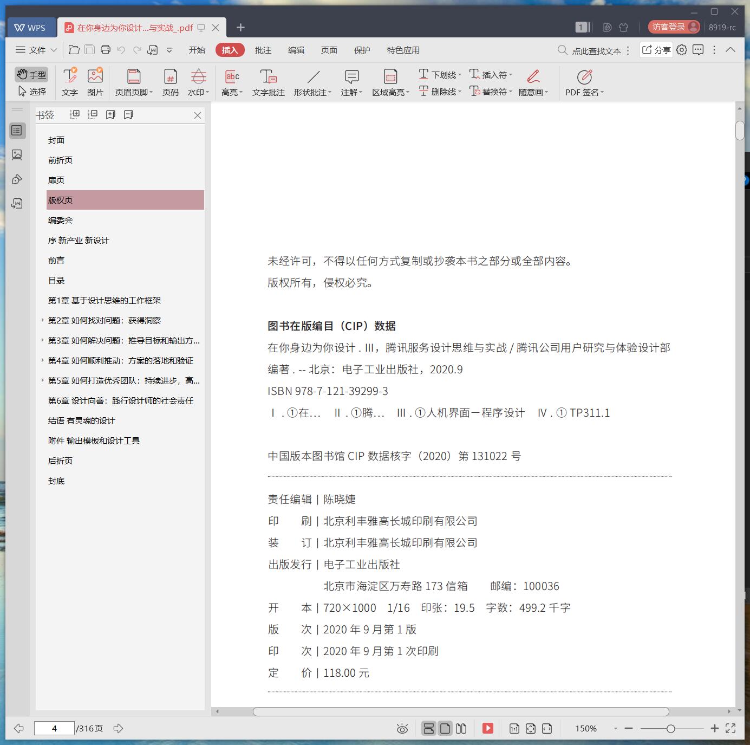Screen dimensions: 750x745
Task: Click the 访客登录 login button
Action: [674, 27]
